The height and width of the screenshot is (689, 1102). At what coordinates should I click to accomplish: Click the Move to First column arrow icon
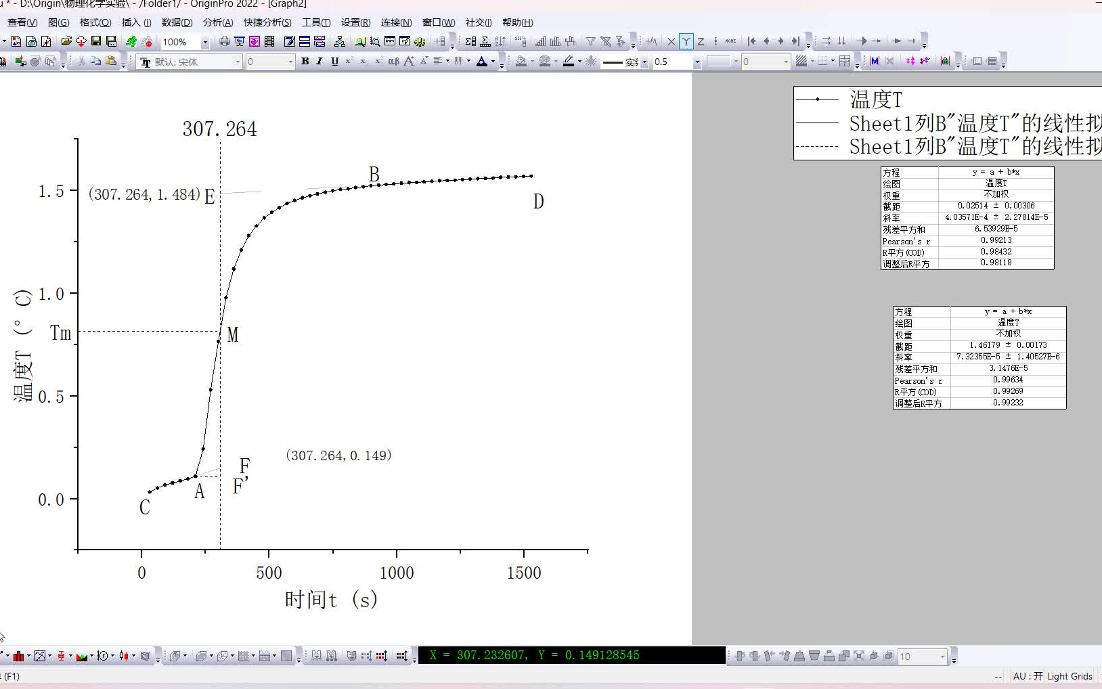click(751, 41)
